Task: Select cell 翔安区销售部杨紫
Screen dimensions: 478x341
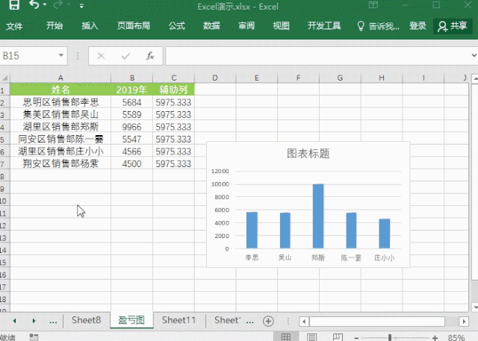Action: [60, 163]
